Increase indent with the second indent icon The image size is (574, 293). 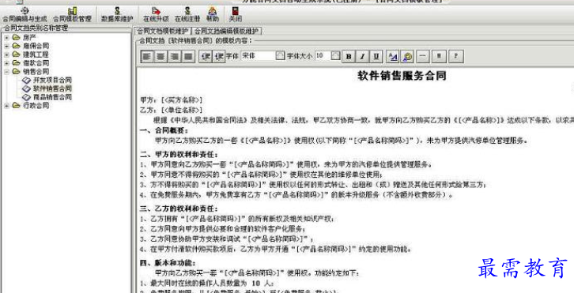(219, 56)
